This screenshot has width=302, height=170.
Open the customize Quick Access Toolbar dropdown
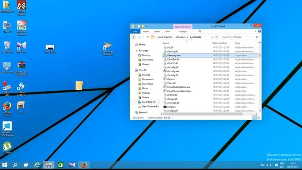(x=147, y=26)
